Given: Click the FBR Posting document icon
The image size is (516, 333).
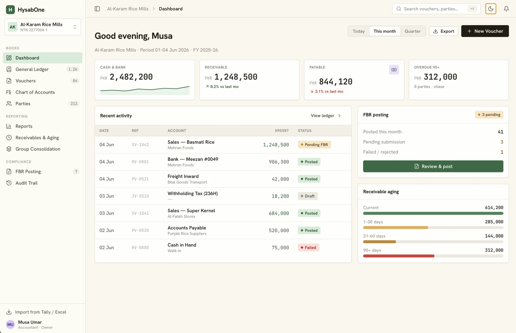Looking at the screenshot, I should (x=9, y=172).
